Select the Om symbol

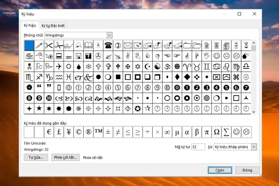(x=167, y=67)
